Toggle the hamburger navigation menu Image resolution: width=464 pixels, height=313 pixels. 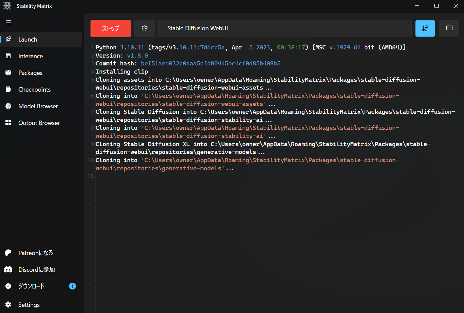click(9, 22)
